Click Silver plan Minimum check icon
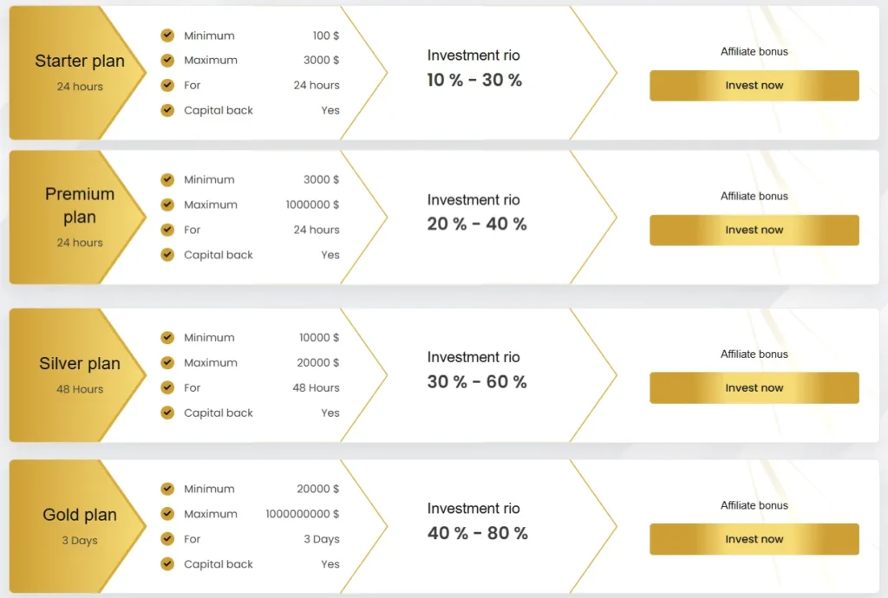Viewport: 888px width, 598px height. pyautogui.click(x=167, y=337)
